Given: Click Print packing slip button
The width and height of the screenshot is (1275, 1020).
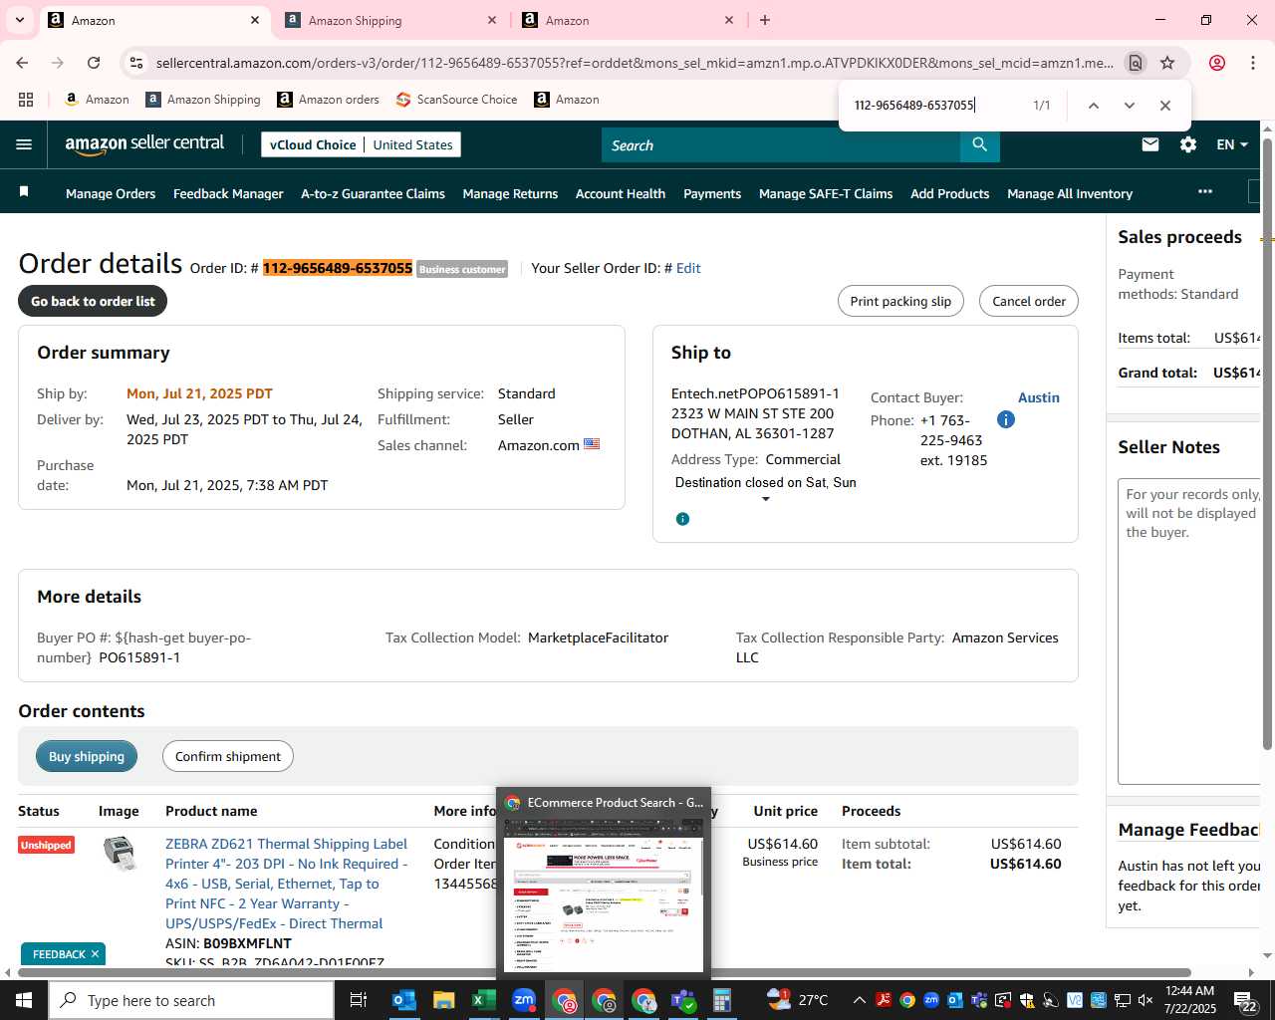Looking at the screenshot, I should coord(900,301).
